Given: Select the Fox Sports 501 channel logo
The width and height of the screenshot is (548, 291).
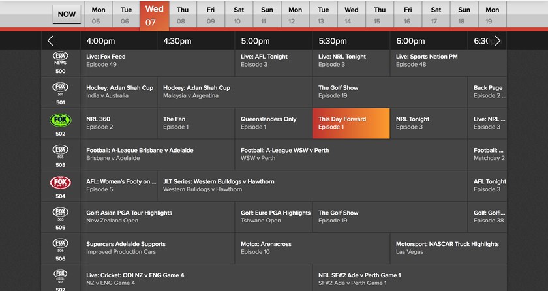Looking at the screenshot, I should [x=61, y=89].
